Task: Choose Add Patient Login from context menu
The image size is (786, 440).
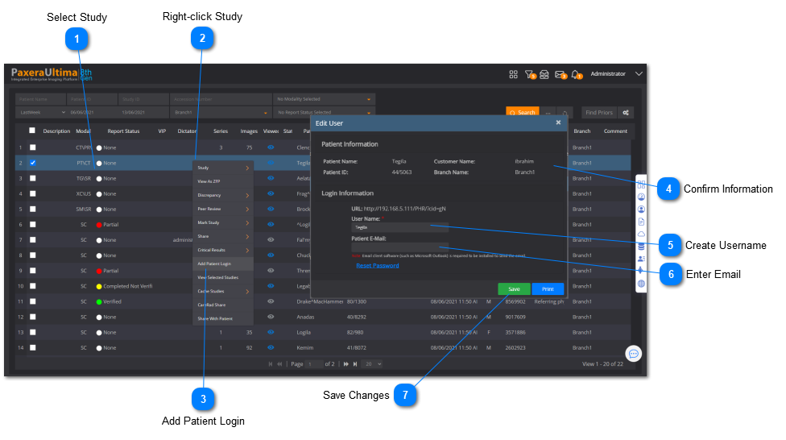Action: pyautogui.click(x=215, y=264)
